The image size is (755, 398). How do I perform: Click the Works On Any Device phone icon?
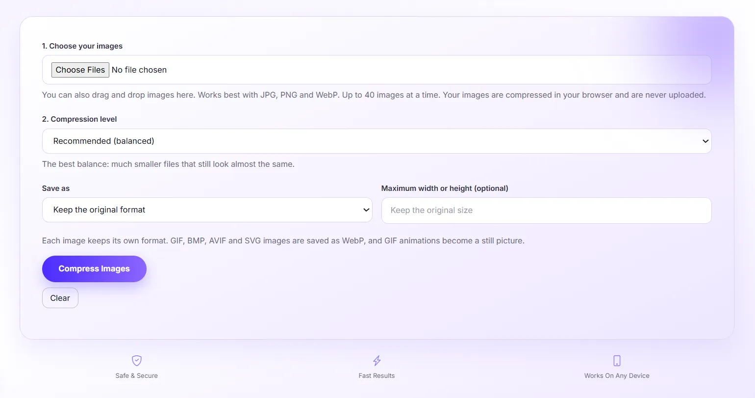point(617,361)
